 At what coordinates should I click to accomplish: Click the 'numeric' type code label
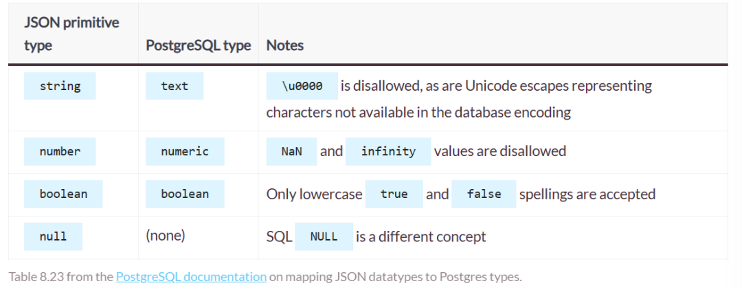pyautogui.click(x=184, y=151)
